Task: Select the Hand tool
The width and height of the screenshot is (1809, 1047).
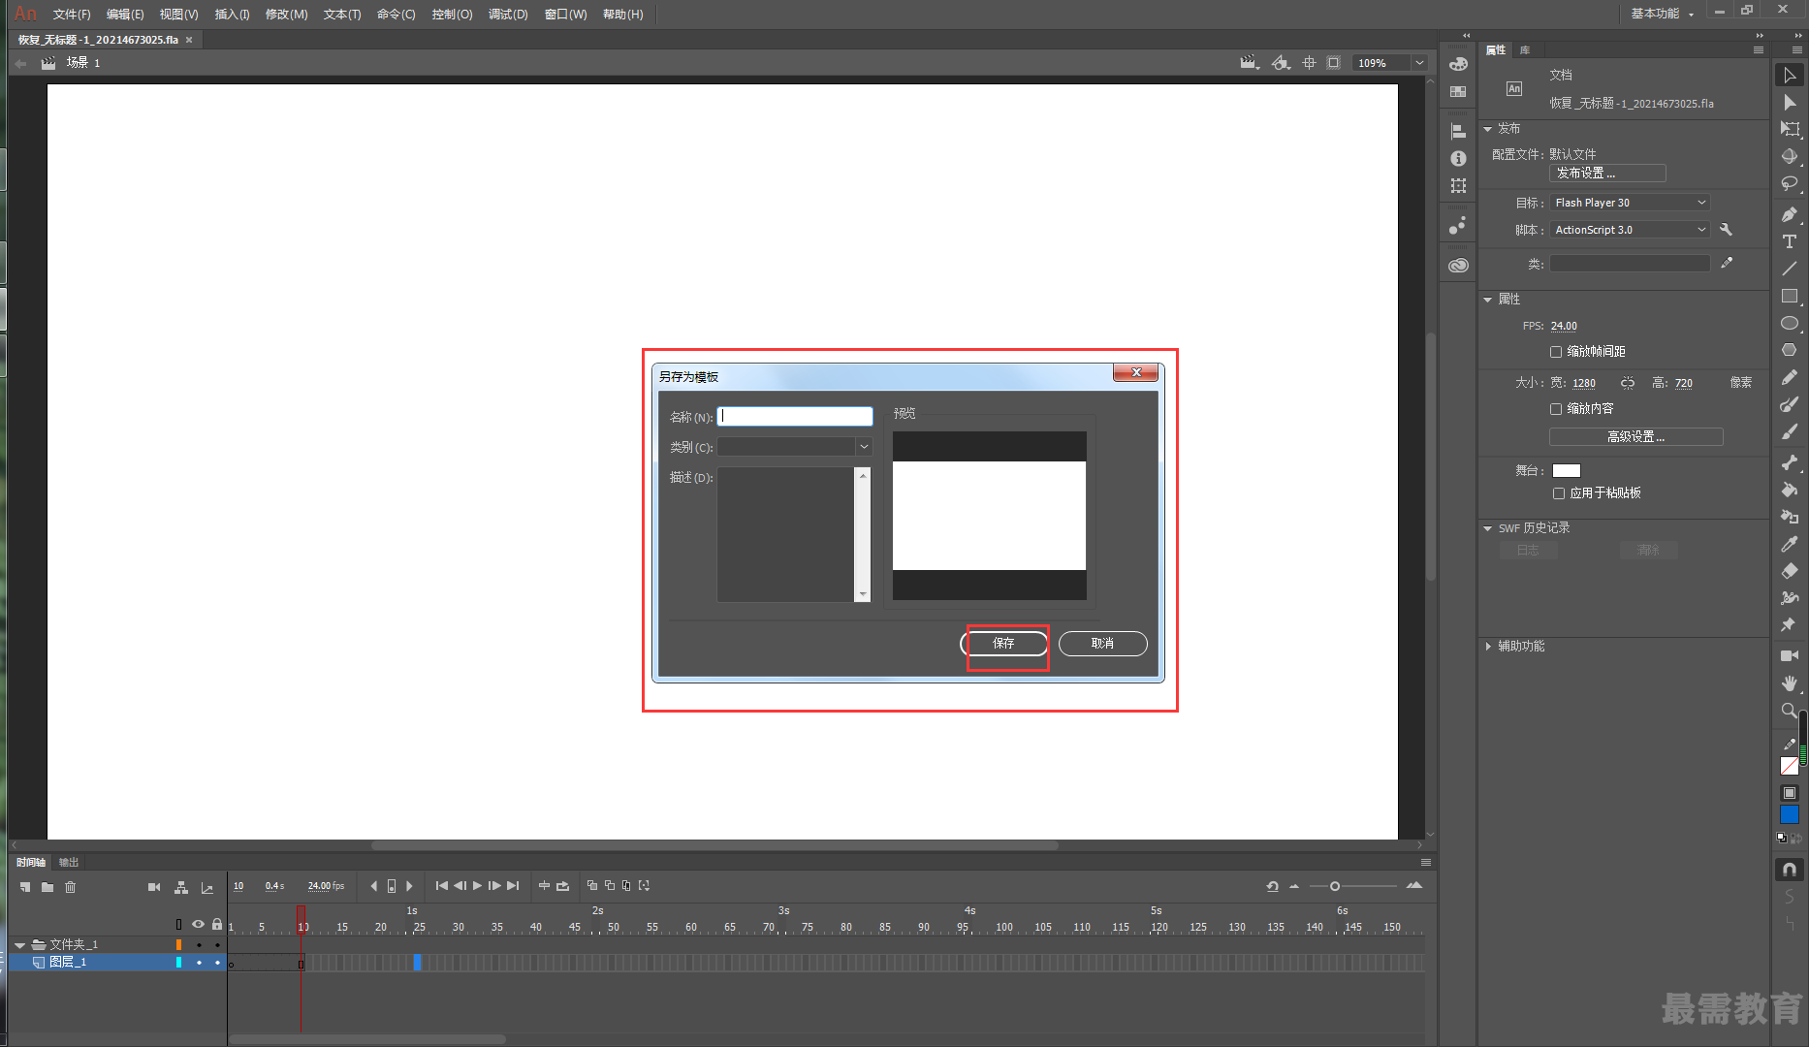Action: (x=1790, y=682)
